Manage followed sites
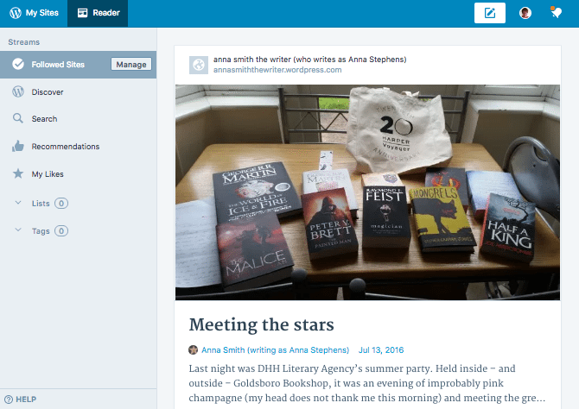Viewport: 579px width, 409px height. click(131, 64)
